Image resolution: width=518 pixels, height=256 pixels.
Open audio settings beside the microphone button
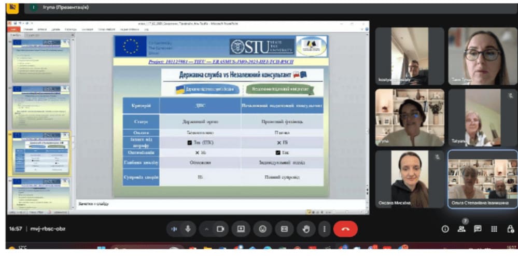point(174,229)
